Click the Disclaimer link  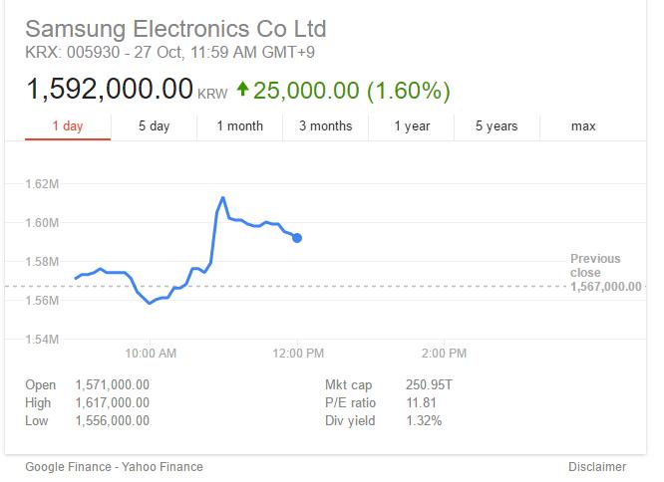(596, 466)
